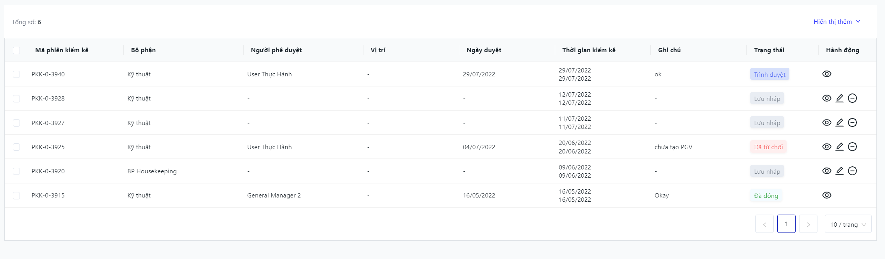Go to the next page arrow

coord(808,224)
